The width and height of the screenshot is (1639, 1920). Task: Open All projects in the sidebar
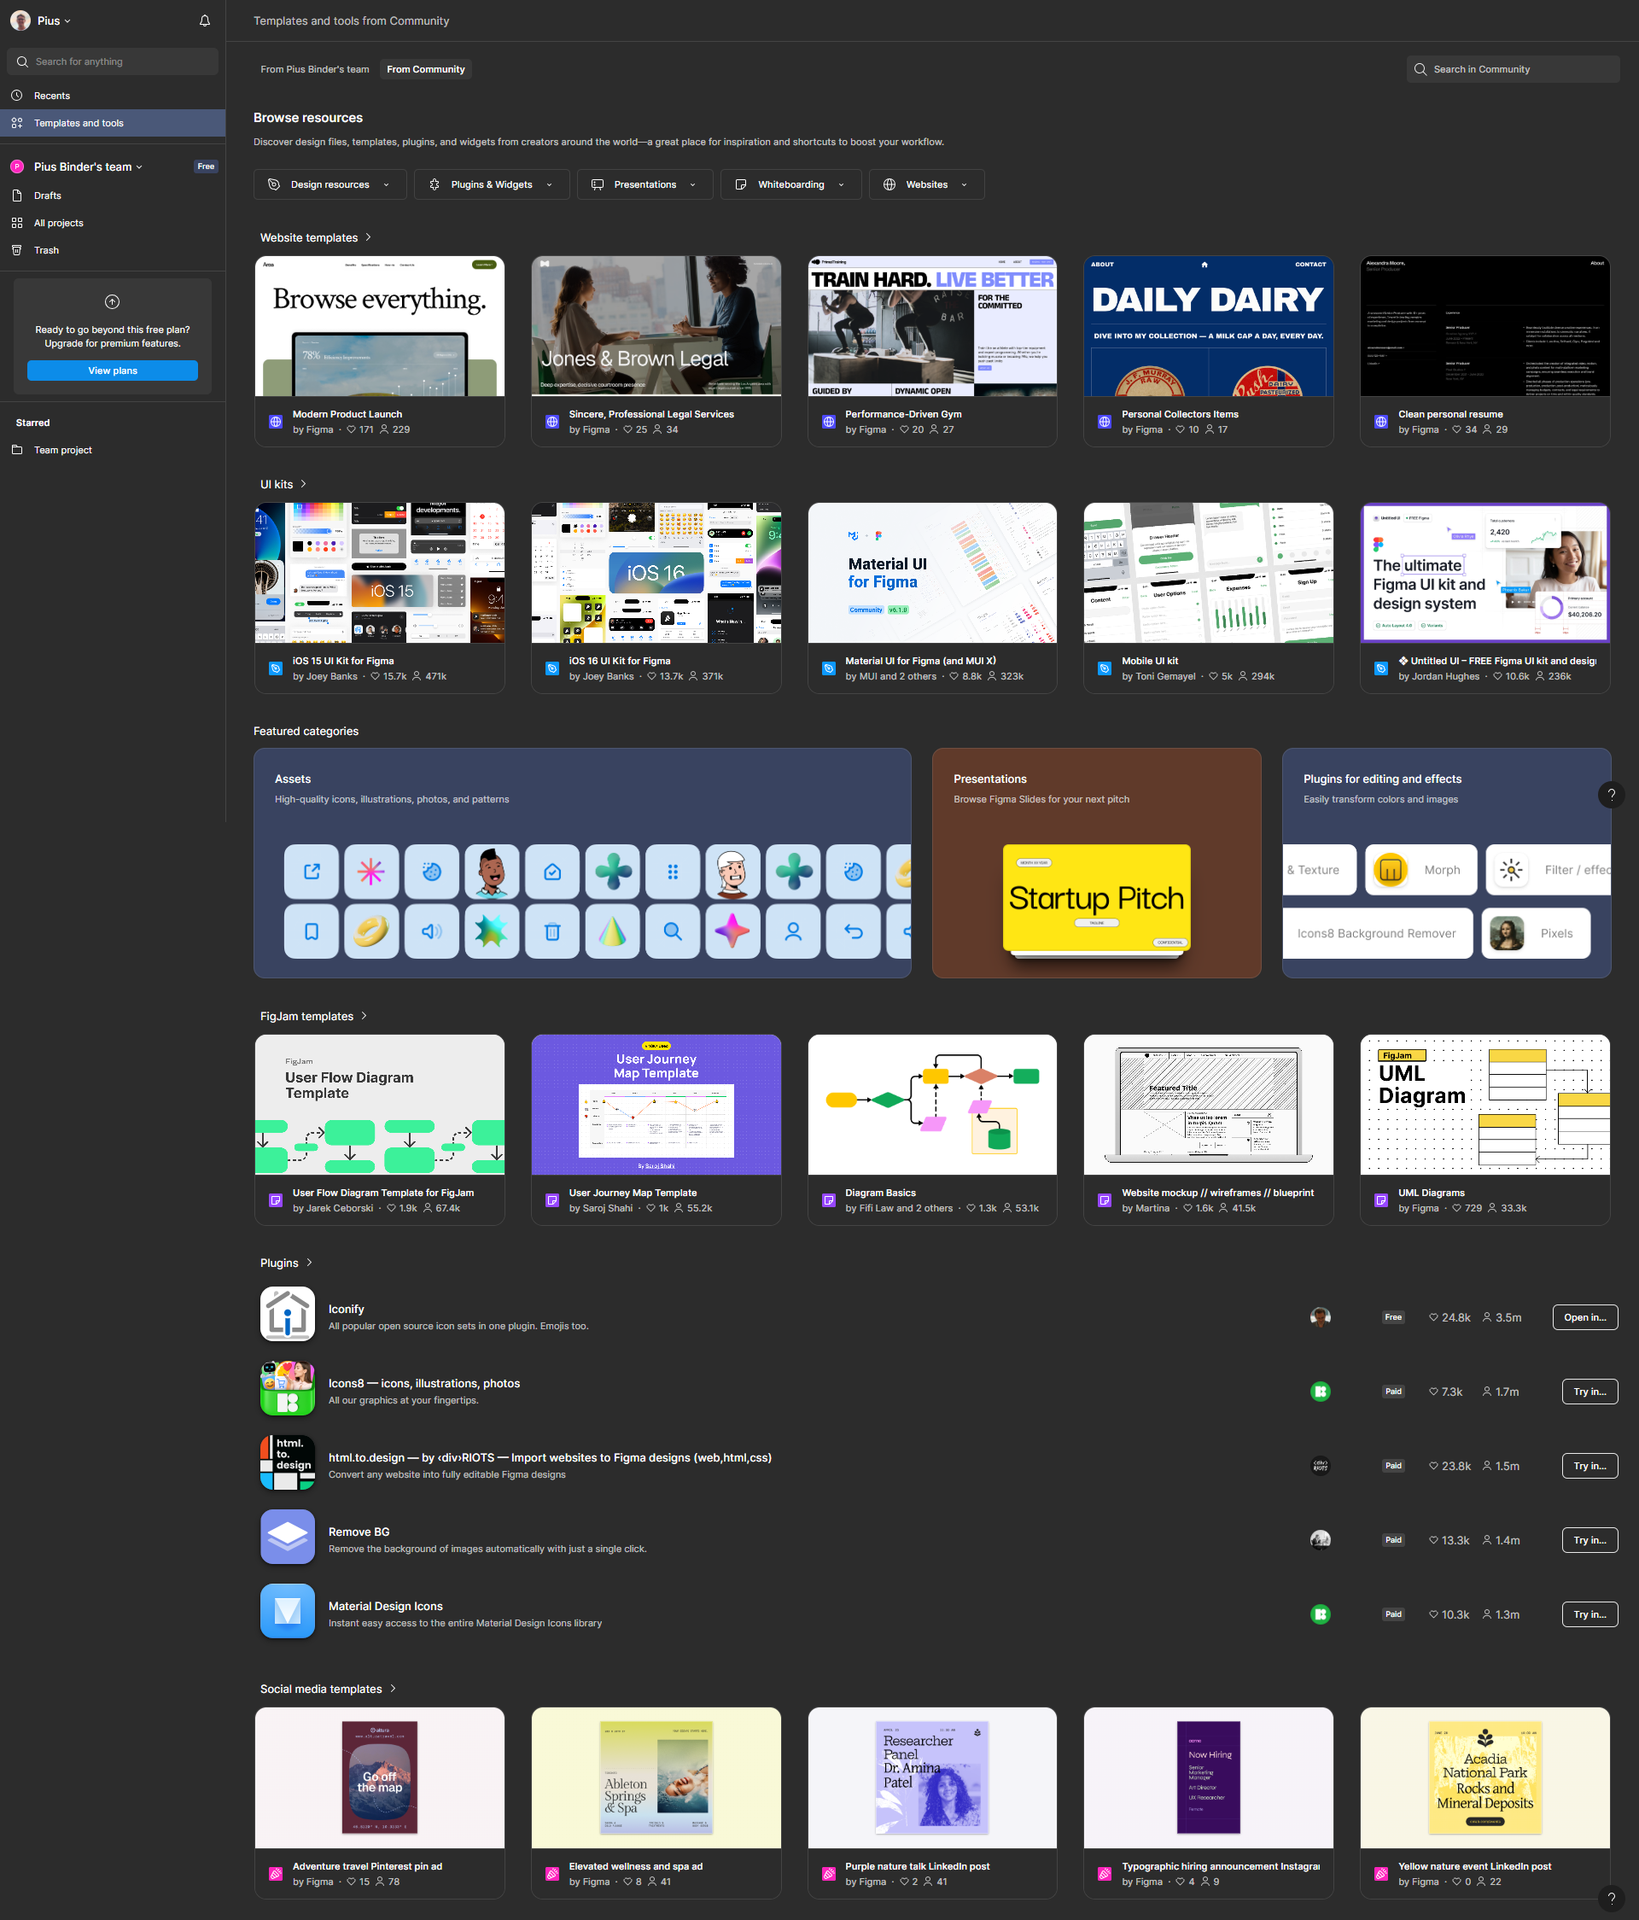113,224
